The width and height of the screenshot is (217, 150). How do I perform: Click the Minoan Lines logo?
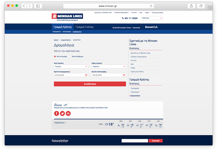pos(67,16)
